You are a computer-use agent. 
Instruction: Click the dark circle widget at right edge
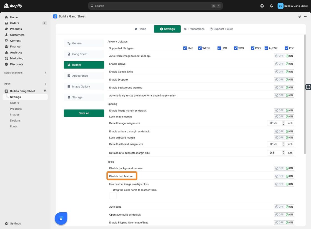pos(308,87)
